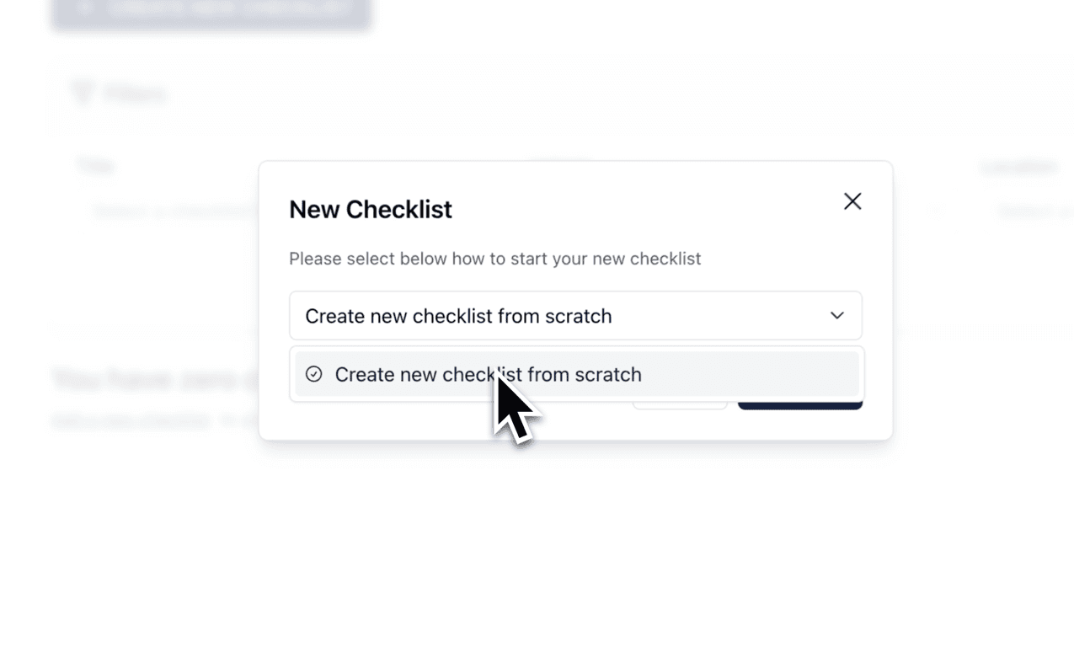Click the partially hidden dark confirm button in dialog
This screenshot has height=647, width=1074.
(x=800, y=404)
